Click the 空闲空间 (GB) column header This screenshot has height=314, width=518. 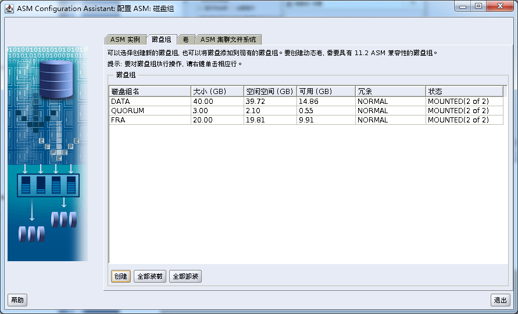[x=270, y=91]
